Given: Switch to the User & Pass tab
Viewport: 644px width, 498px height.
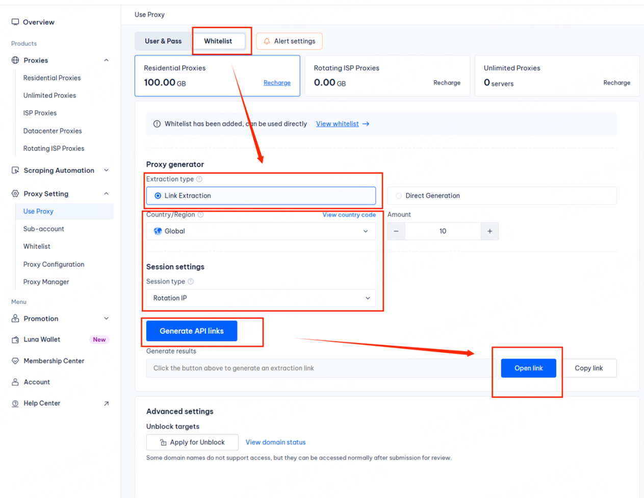Looking at the screenshot, I should 163,41.
